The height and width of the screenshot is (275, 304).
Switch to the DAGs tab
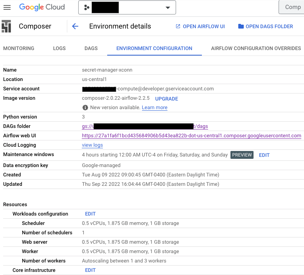pyautogui.click(x=91, y=48)
